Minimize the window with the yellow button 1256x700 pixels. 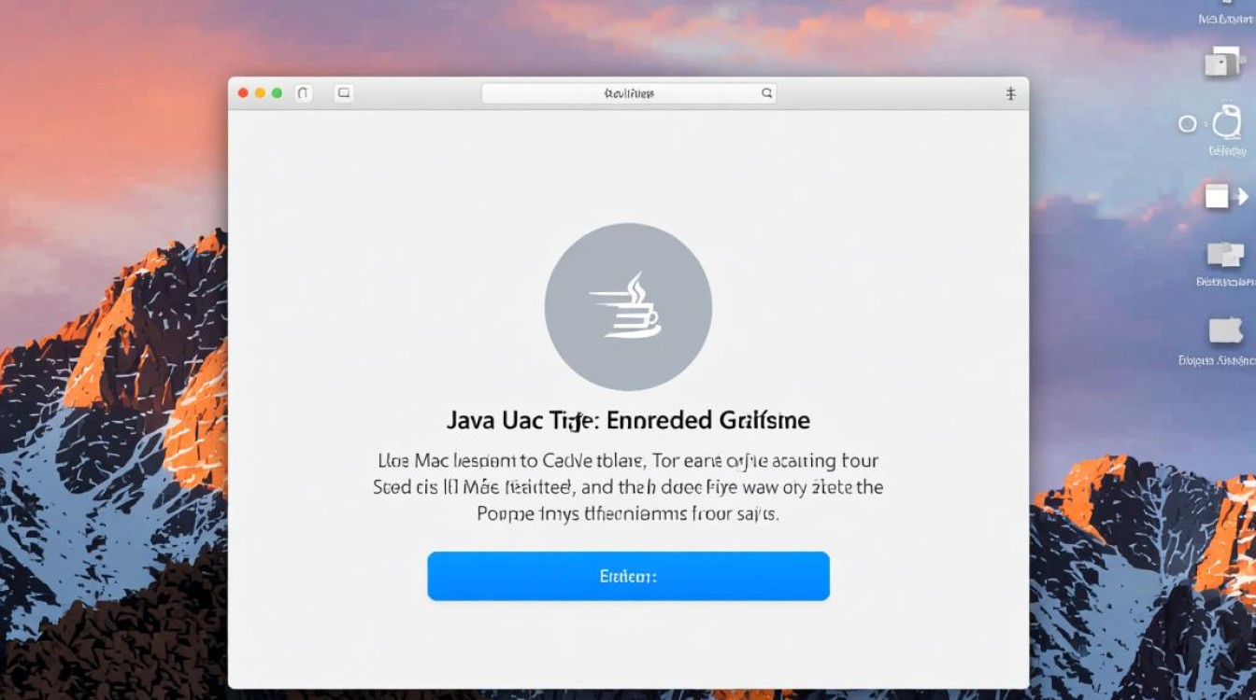coord(260,93)
